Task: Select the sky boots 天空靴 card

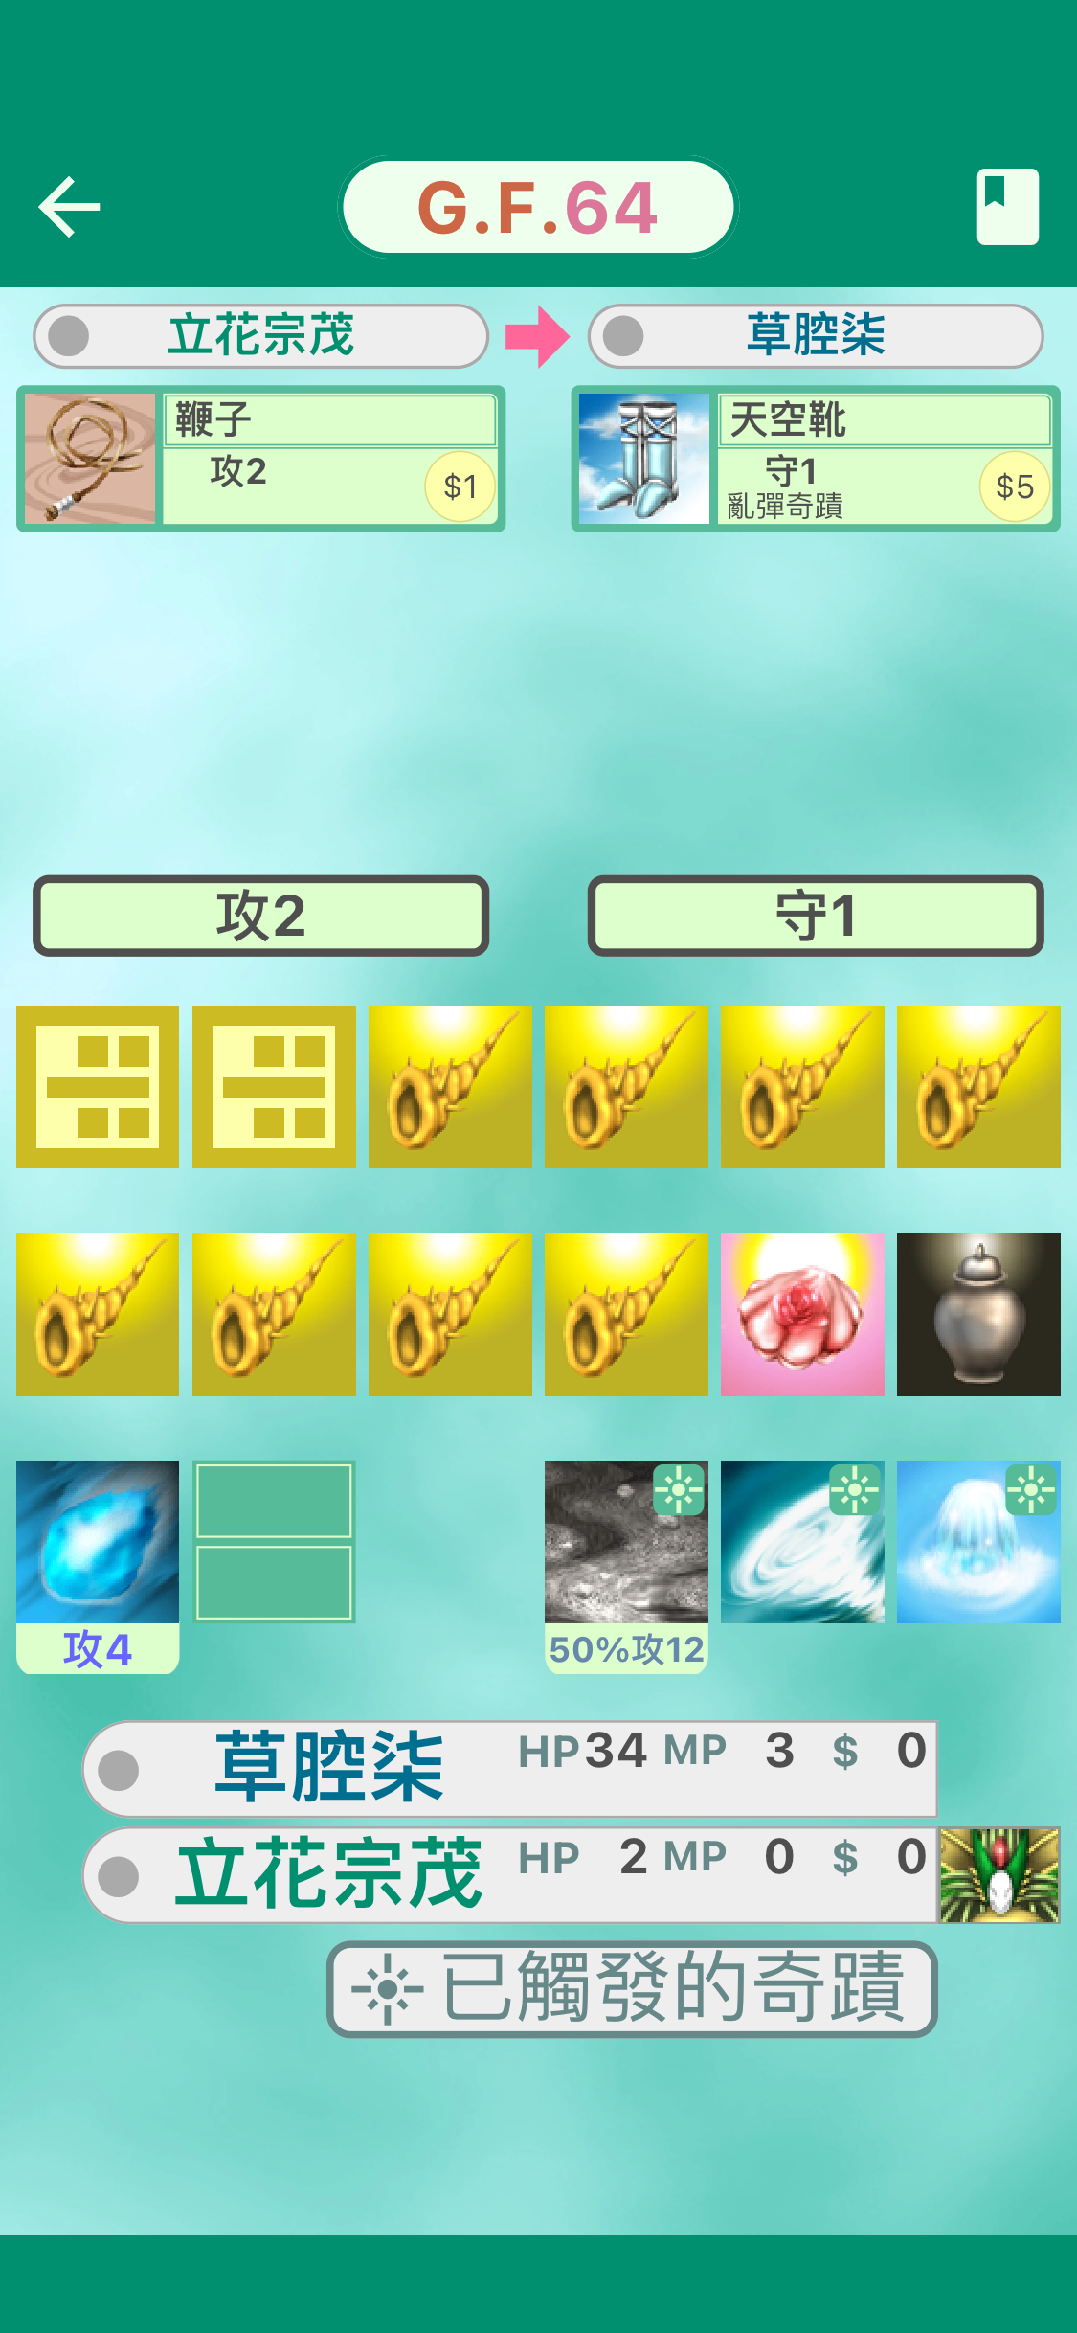Action: (816, 458)
